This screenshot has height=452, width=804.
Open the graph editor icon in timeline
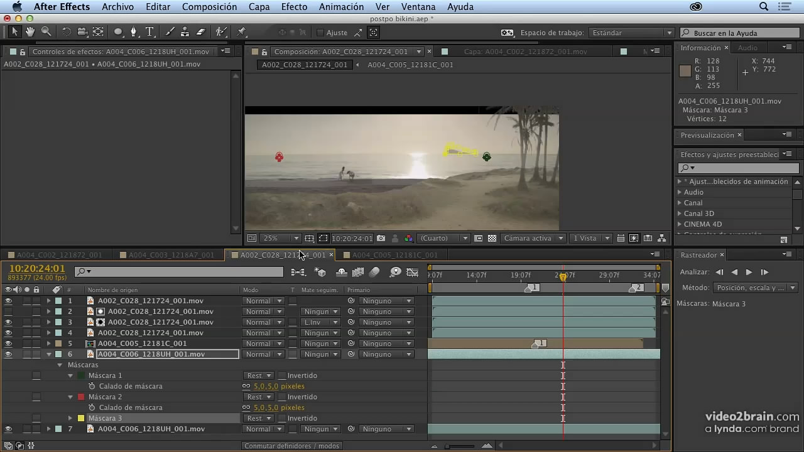[413, 272]
